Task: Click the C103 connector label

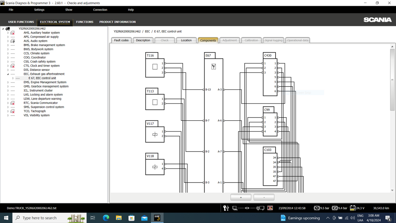Action: (x=269, y=150)
